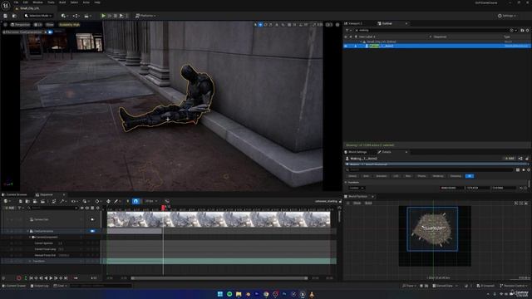Play the sequence forward
532x299 pixels.
click(51, 278)
